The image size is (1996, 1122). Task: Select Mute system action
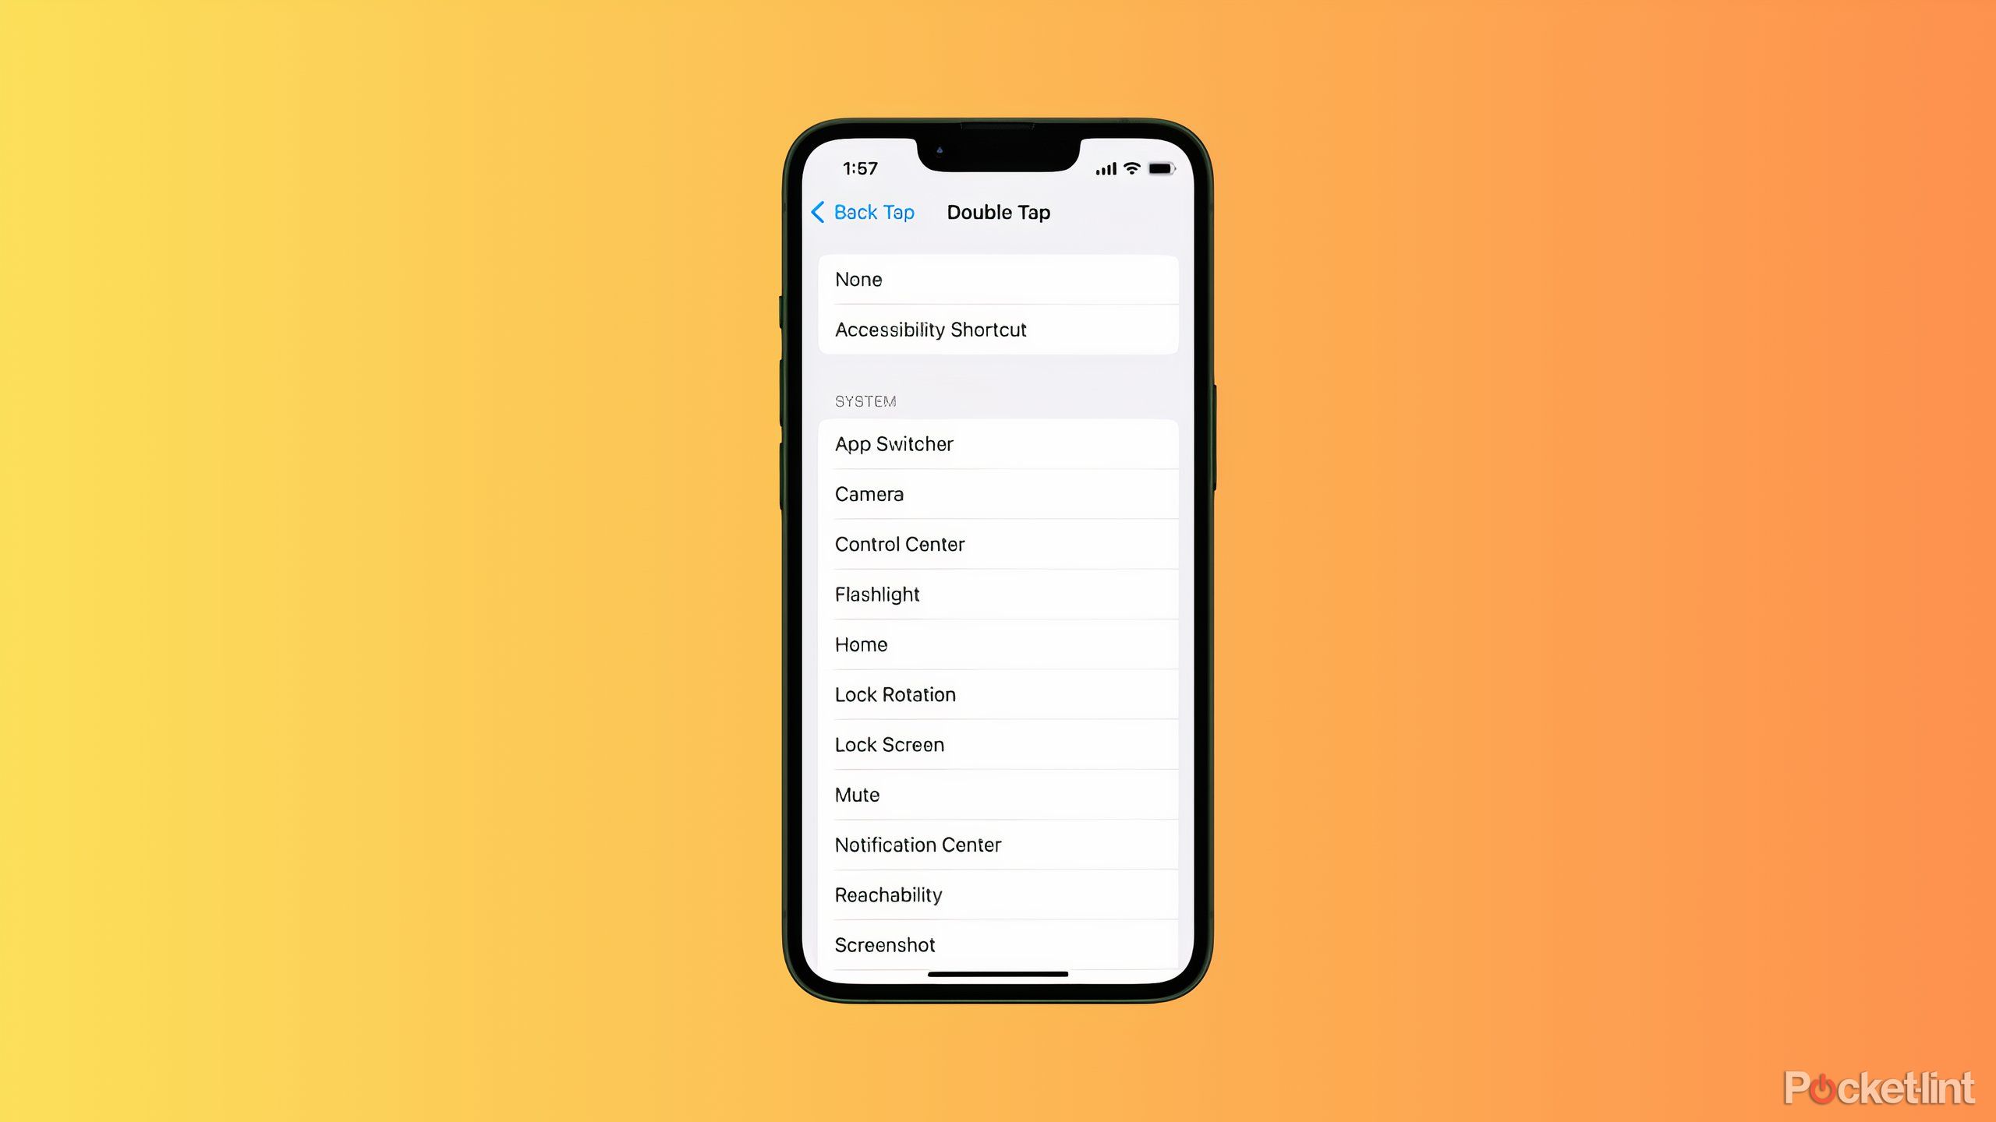click(996, 795)
